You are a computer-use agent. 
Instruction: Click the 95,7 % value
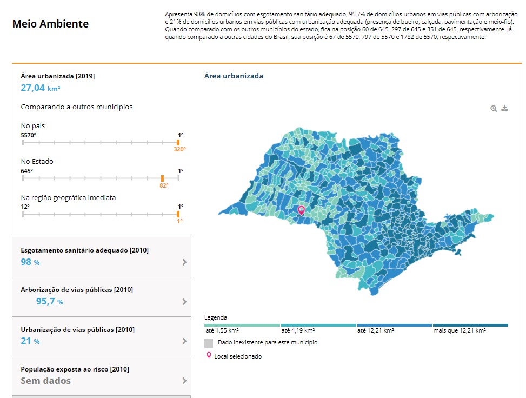(50, 301)
